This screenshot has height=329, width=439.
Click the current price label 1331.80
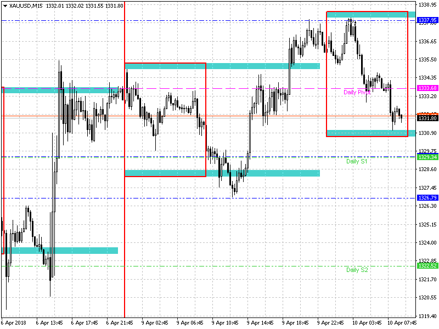click(427, 118)
